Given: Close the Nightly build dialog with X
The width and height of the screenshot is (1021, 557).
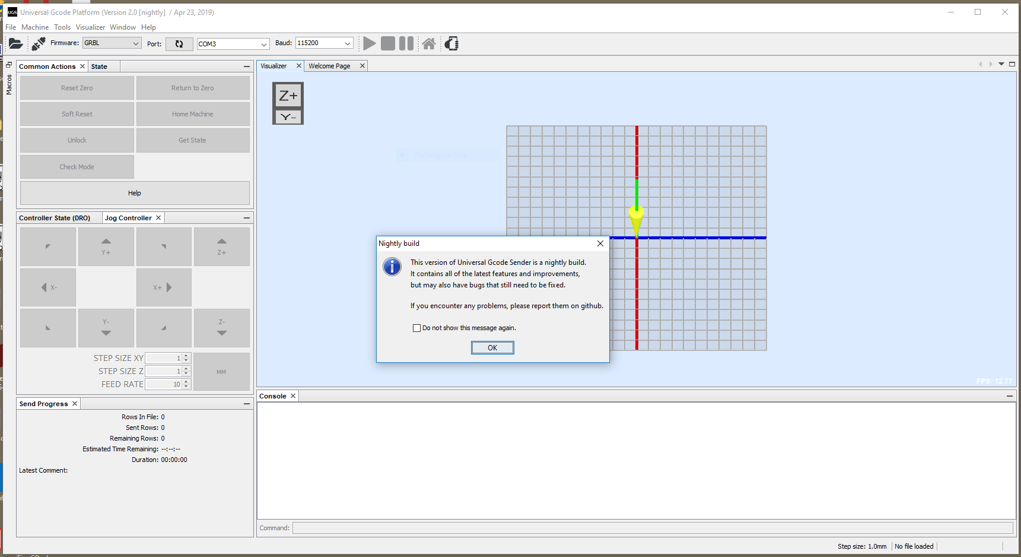Looking at the screenshot, I should (600, 243).
